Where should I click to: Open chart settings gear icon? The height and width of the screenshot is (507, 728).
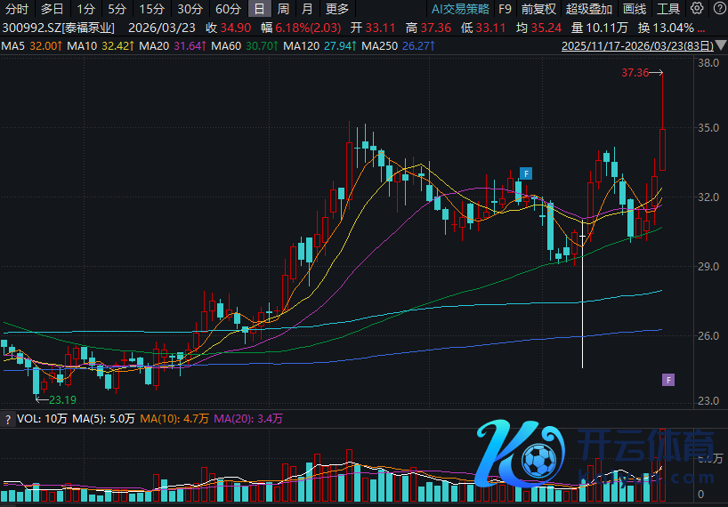tap(697, 9)
